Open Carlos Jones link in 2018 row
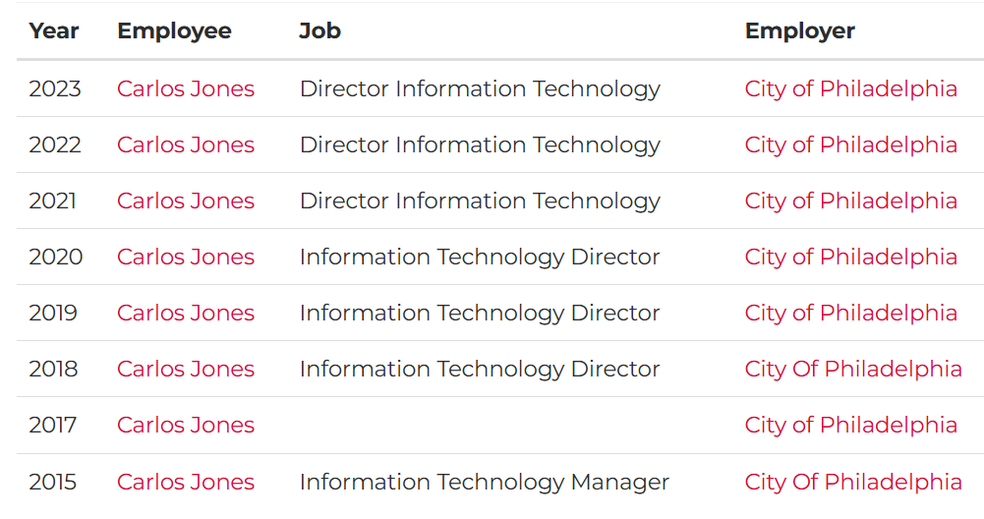The height and width of the screenshot is (519, 984). coord(186,369)
